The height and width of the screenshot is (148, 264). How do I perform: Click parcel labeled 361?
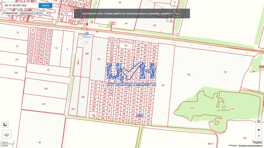(163, 85)
